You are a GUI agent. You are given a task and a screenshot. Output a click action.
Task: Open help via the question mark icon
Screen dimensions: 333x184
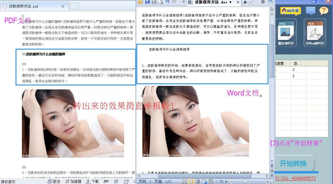[x=324, y=10]
